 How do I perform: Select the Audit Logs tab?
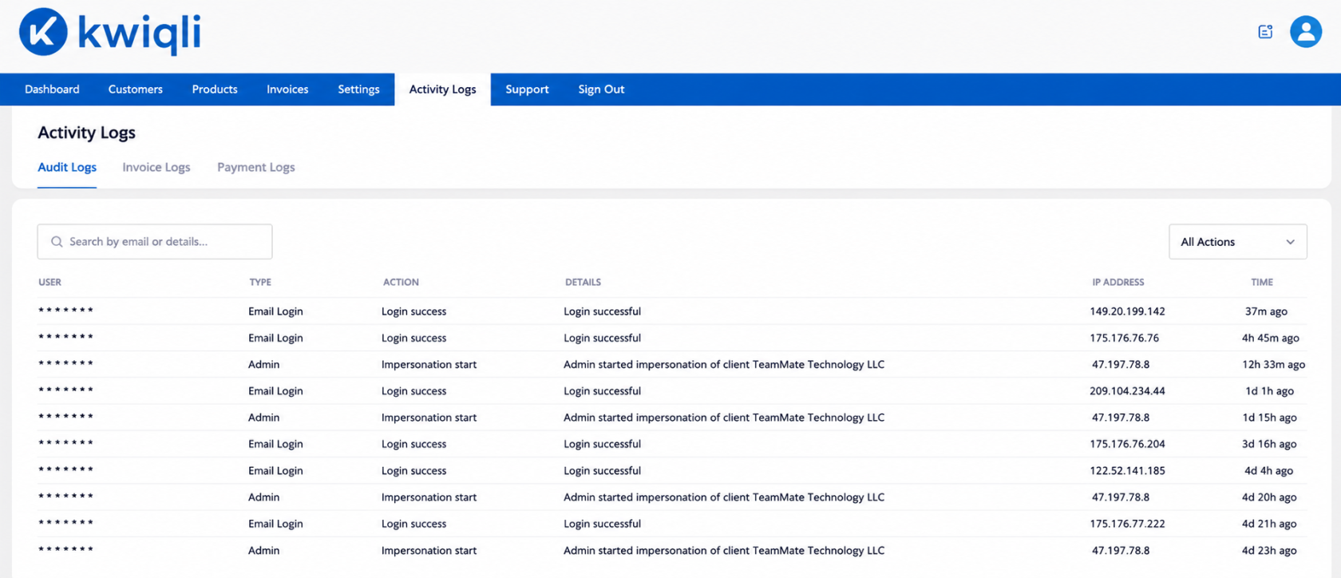point(67,168)
